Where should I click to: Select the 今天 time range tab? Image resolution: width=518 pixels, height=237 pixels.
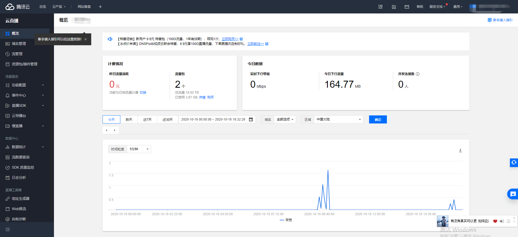(111, 119)
